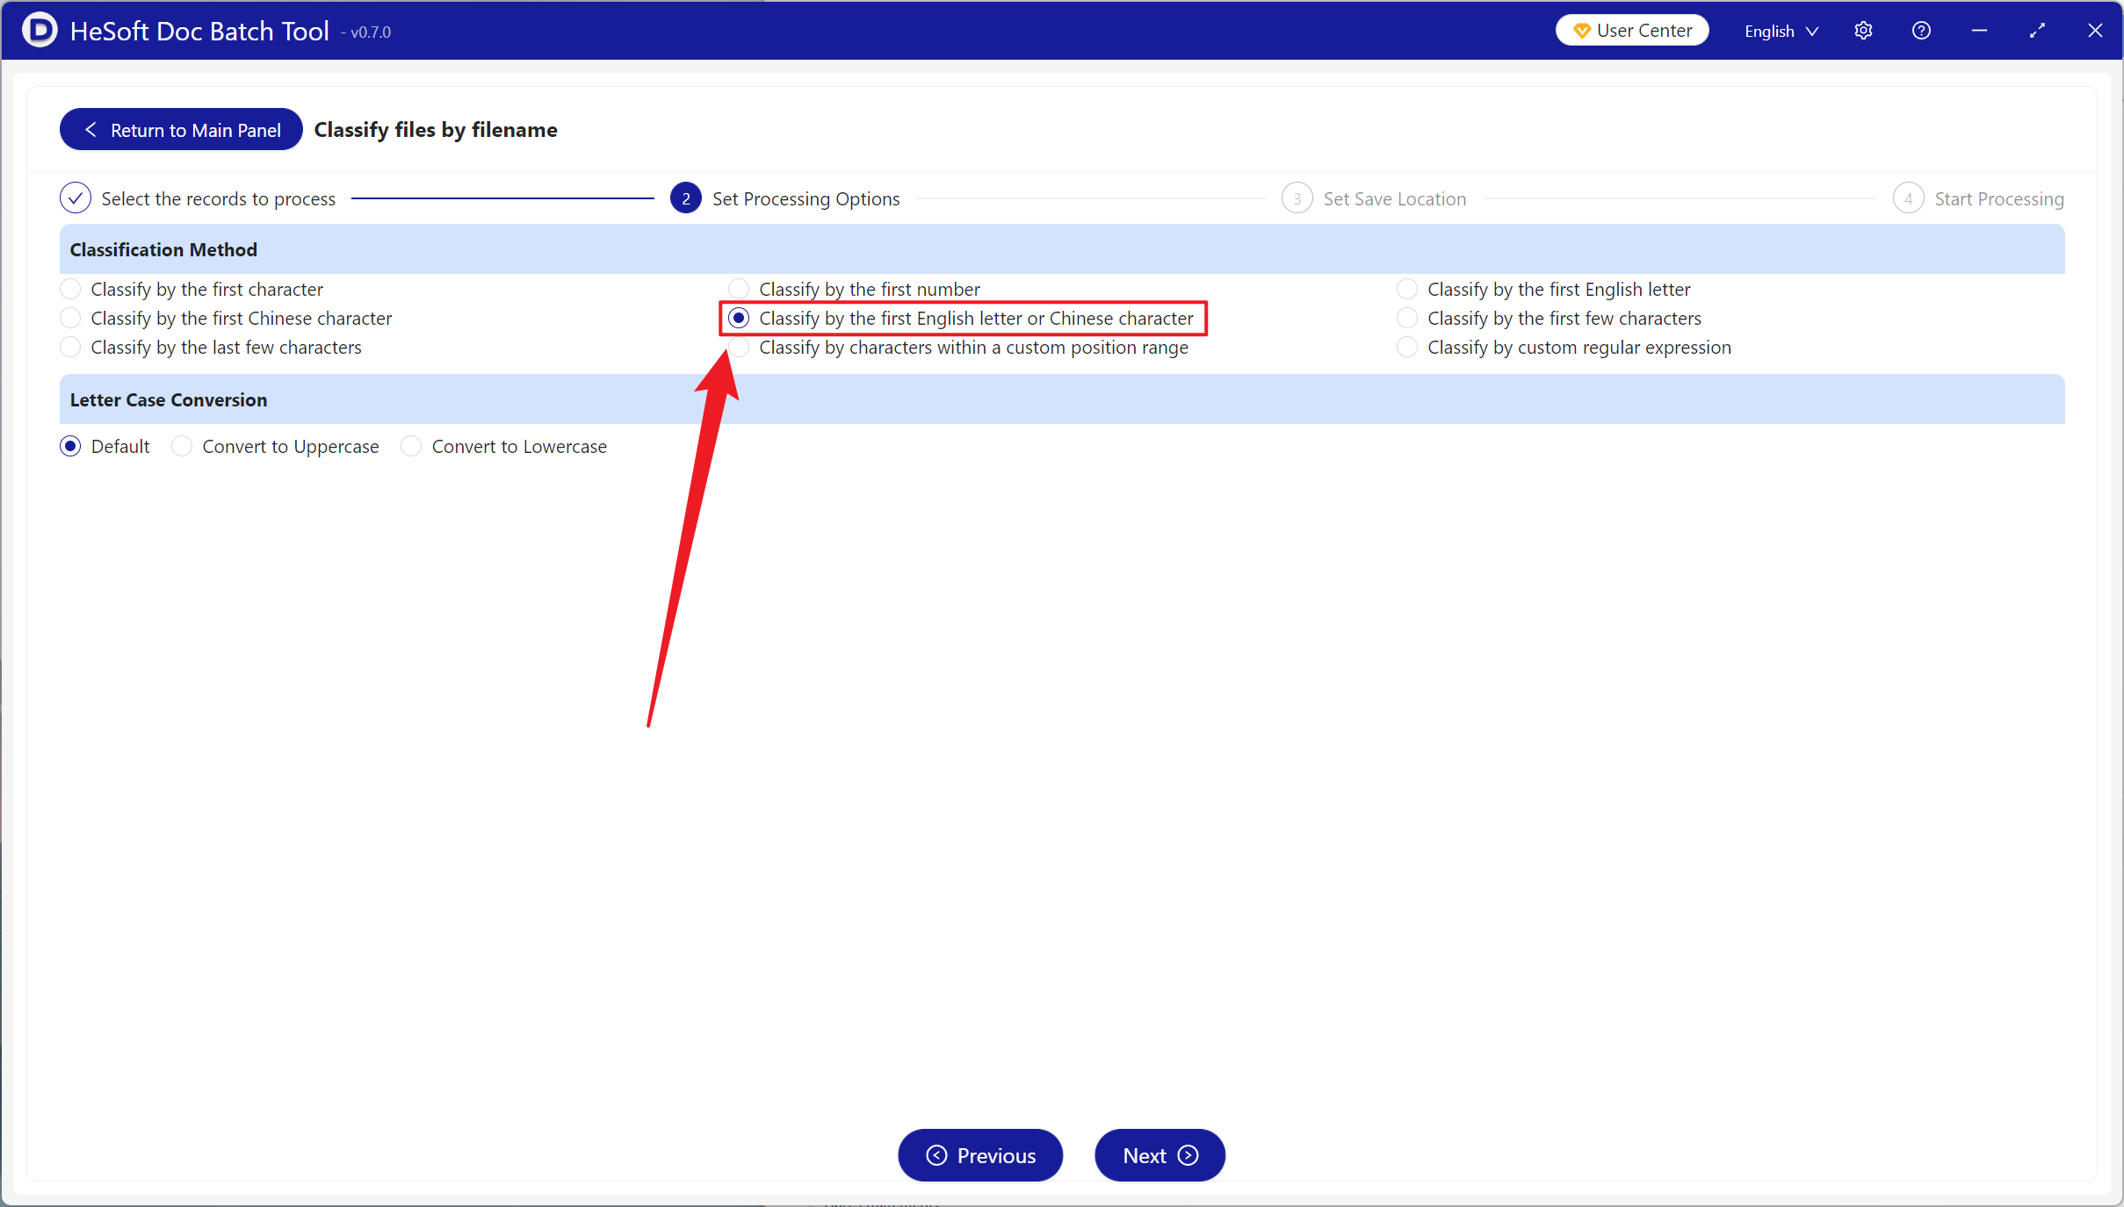
Task: Click the HeSoft app logo icon
Action: (x=40, y=30)
